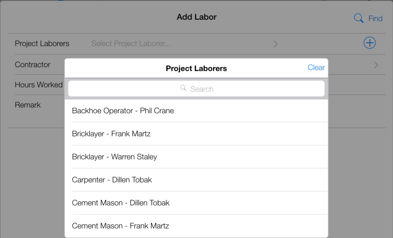Select Backhoe Operator - Phil Crane
This screenshot has width=393, height=238.
point(123,111)
